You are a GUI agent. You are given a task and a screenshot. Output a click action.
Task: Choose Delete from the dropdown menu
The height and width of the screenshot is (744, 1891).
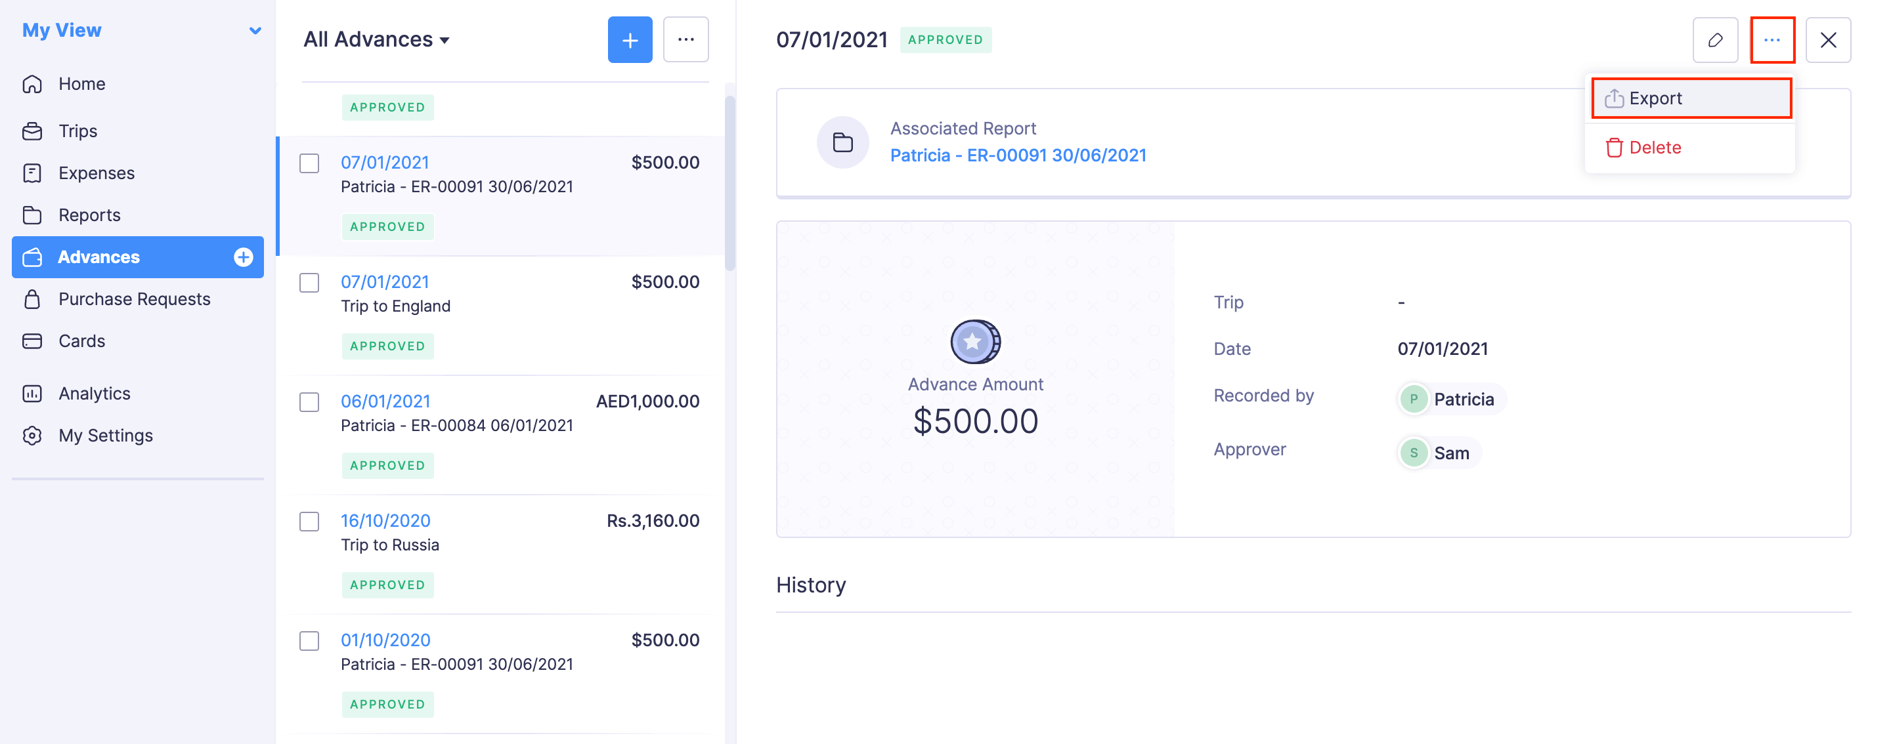(1653, 148)
